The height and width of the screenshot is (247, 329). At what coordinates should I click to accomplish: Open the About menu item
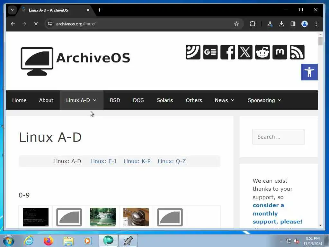pos(46,100)
